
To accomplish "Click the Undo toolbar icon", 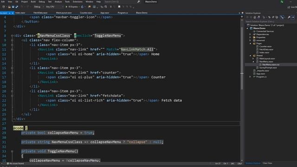I will tap(22, 7).
